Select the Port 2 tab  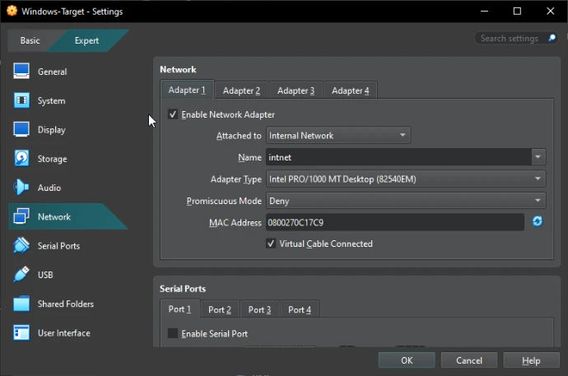tap(220, 309)
